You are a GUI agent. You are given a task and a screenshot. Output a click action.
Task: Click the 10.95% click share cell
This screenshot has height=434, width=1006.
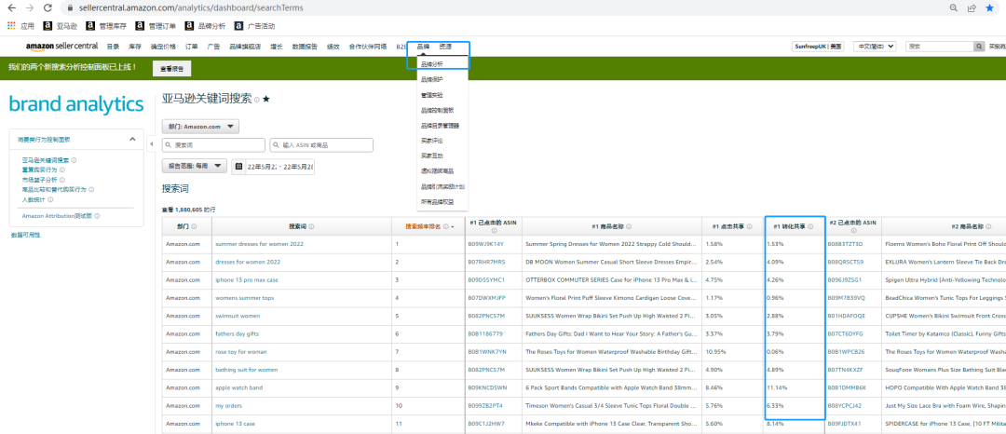click(733, 352)
